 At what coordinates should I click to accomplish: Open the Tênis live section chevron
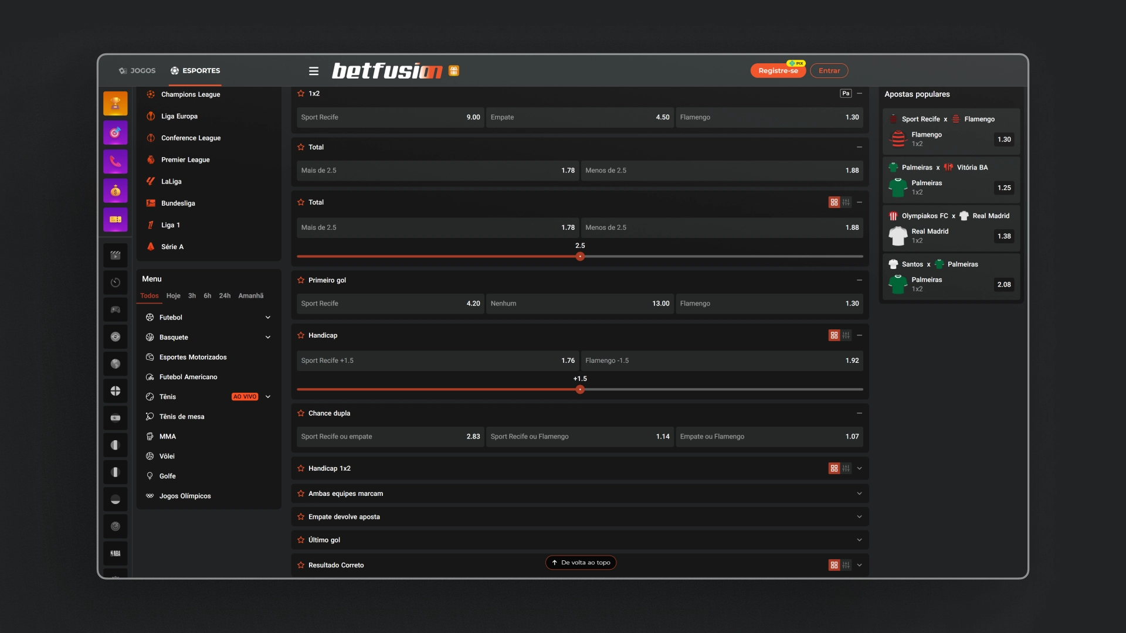(x=269, y=397)
